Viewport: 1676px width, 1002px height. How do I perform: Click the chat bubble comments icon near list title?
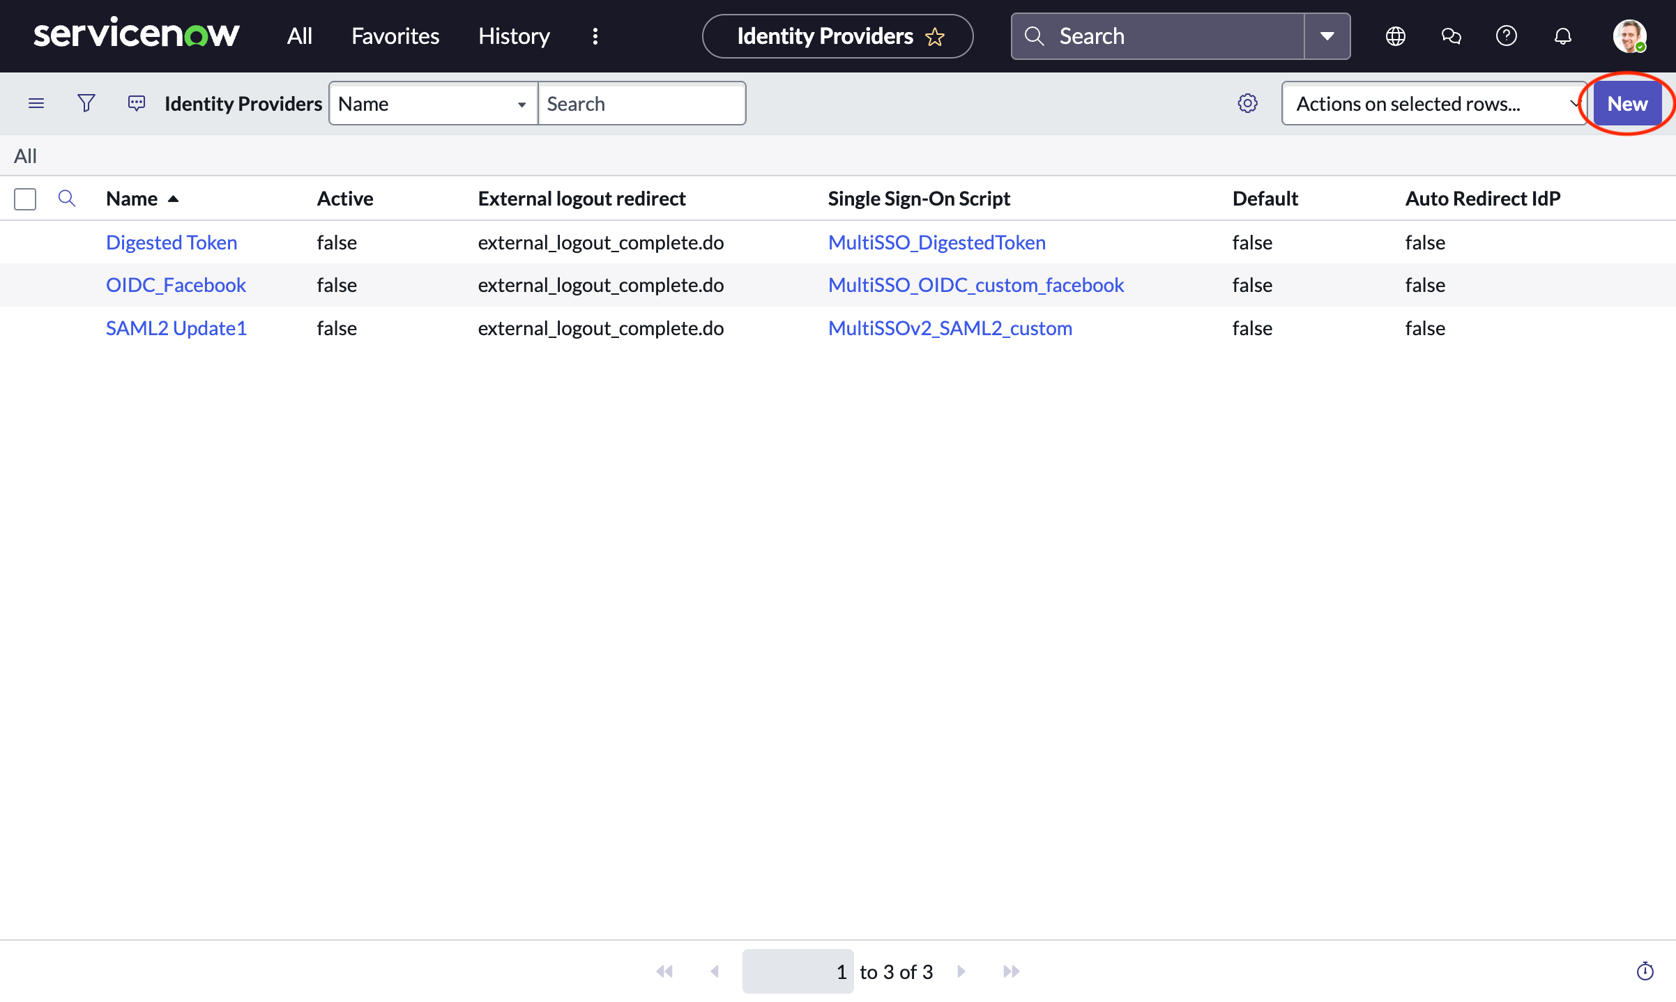(x=136, y=102)
